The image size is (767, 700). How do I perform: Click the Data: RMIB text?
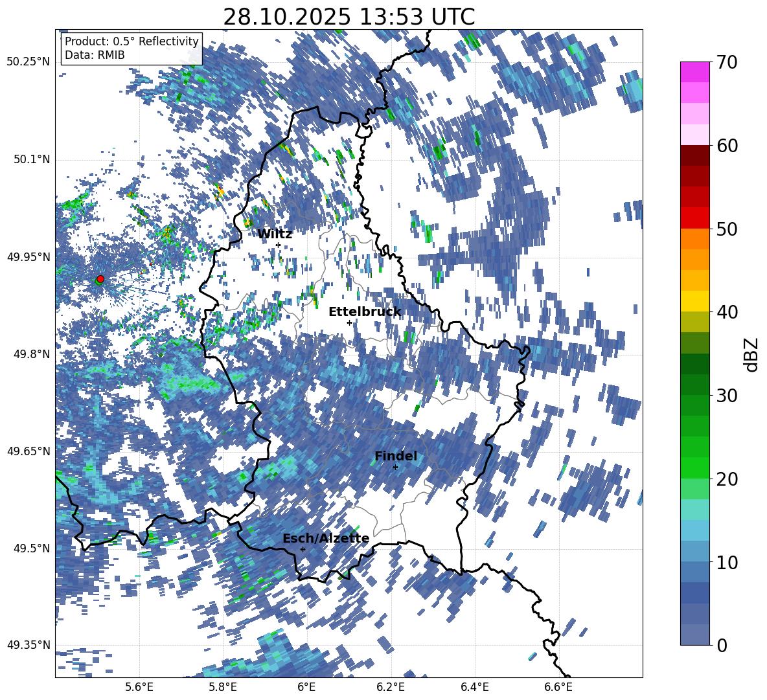click(x=95, y=55)
